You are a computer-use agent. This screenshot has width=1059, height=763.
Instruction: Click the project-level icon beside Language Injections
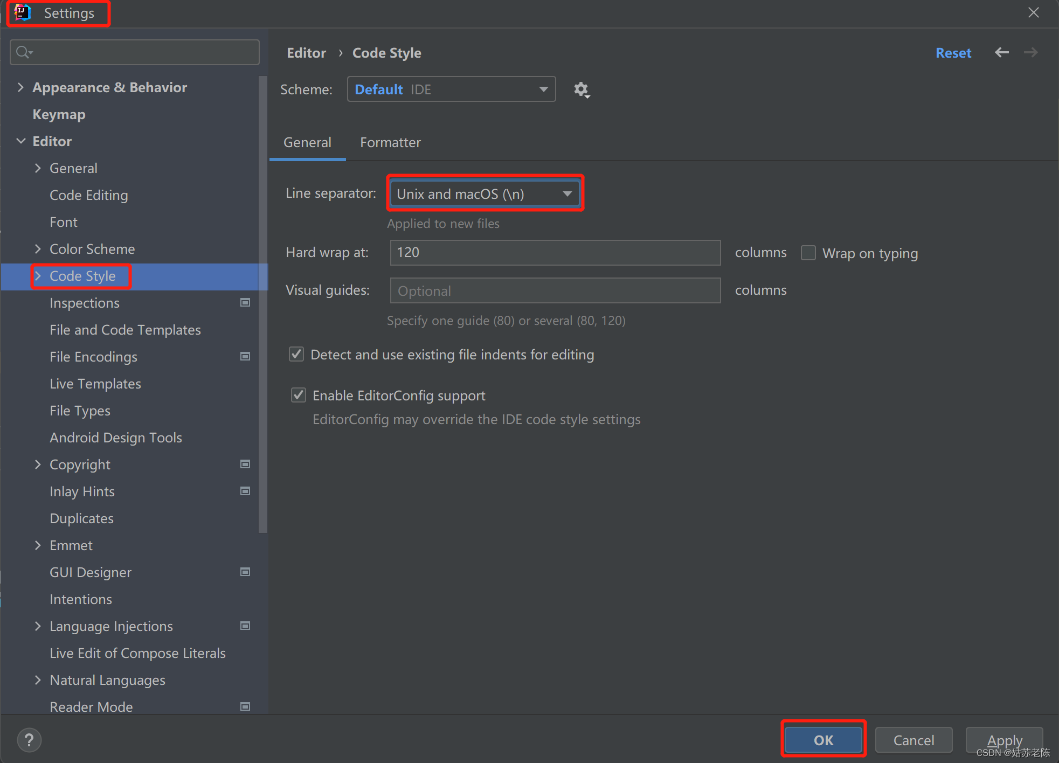pos(245,626)
